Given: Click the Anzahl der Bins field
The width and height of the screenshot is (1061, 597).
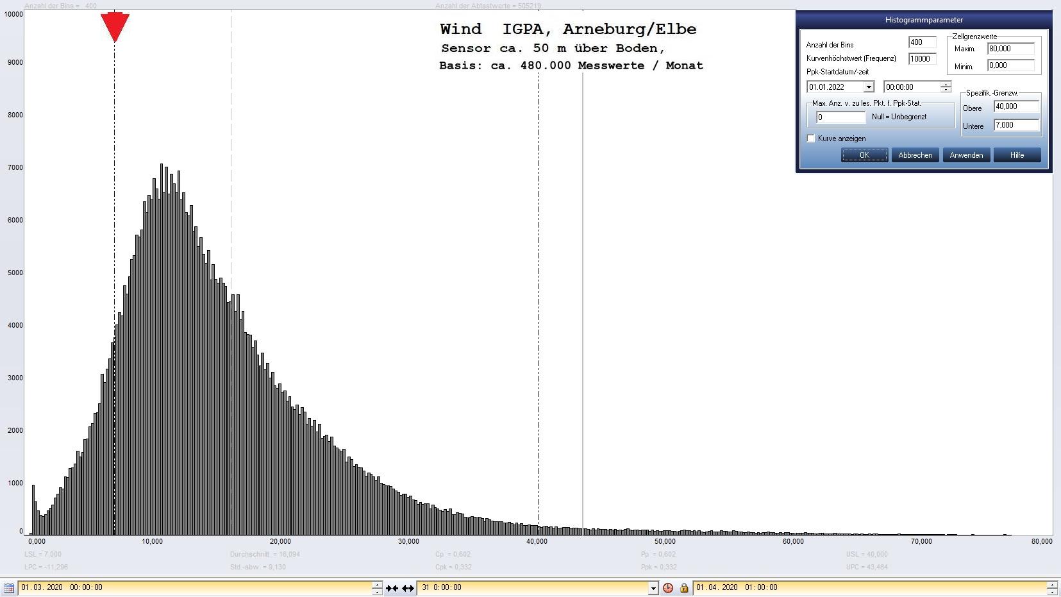Looking at the screenshot, I should pyautogui.click(x=922, y=42).
